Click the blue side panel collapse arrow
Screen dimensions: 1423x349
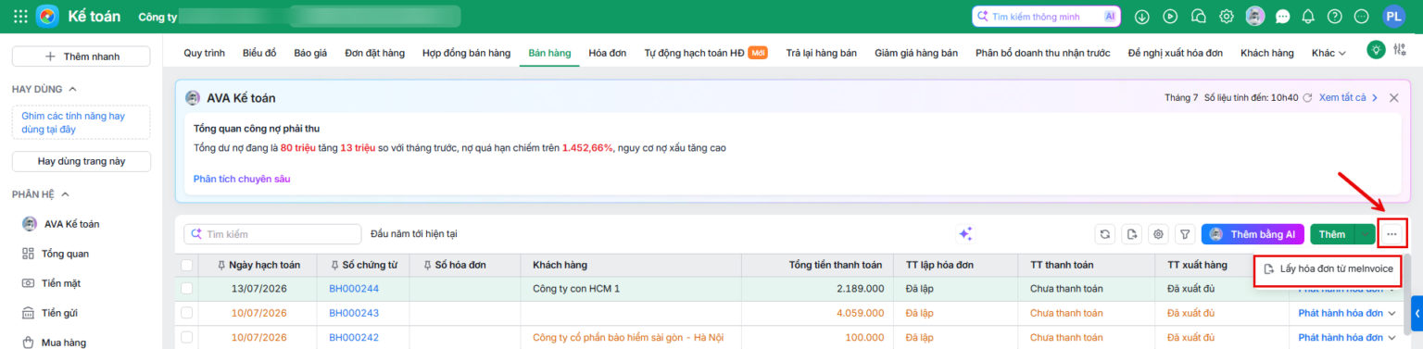tap(1417, 313)
